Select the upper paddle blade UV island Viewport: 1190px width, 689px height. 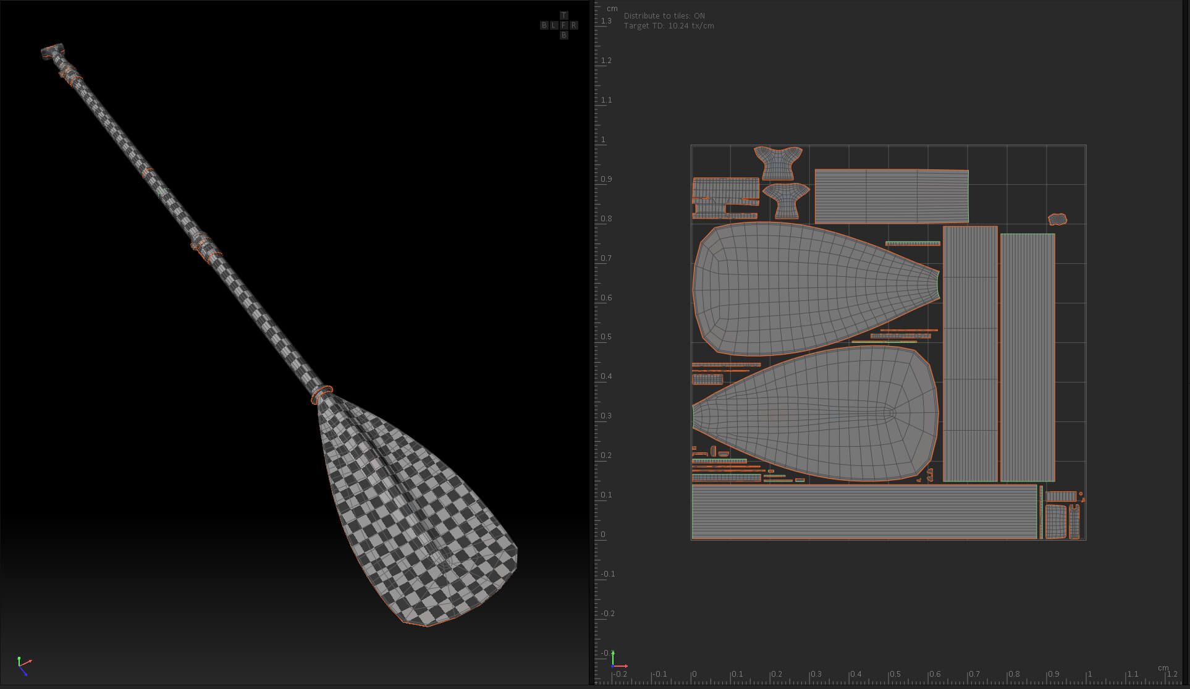coord(816,289)
